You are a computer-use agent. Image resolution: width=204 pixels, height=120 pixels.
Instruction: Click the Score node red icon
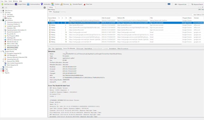click(x=3, y=71)
